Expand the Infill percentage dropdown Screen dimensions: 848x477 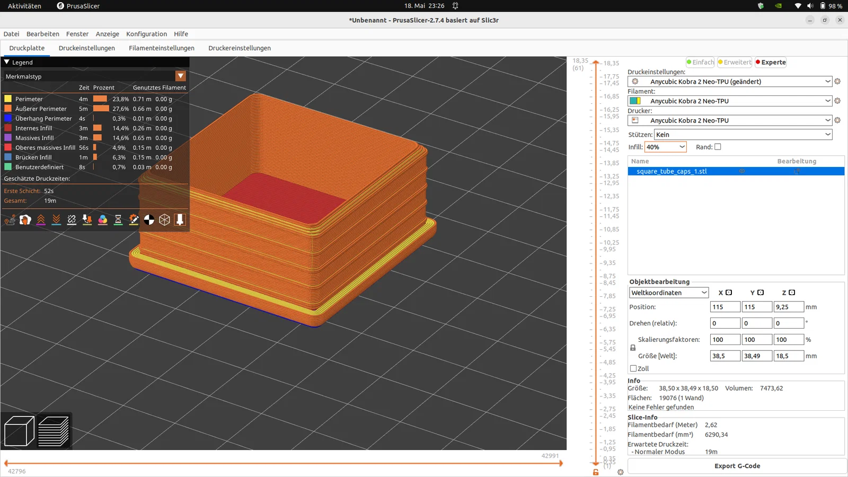pyautogui.click(x=682, y=147)
